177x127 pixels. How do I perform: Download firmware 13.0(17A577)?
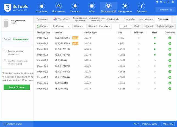pyautogui.click(x=170, y=89)
